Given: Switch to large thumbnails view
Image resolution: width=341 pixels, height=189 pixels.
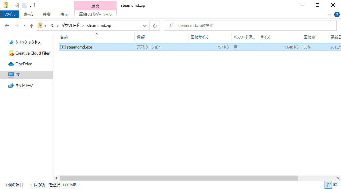Looking at the screenshot, I should click(336, 185).
